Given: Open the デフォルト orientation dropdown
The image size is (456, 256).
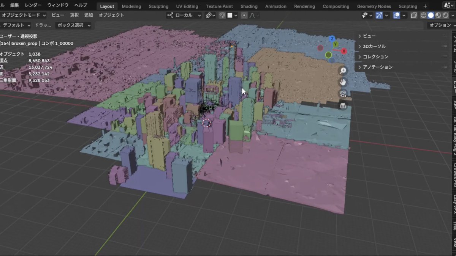Looking at the screenshot, I should click(x=16, y=25).
